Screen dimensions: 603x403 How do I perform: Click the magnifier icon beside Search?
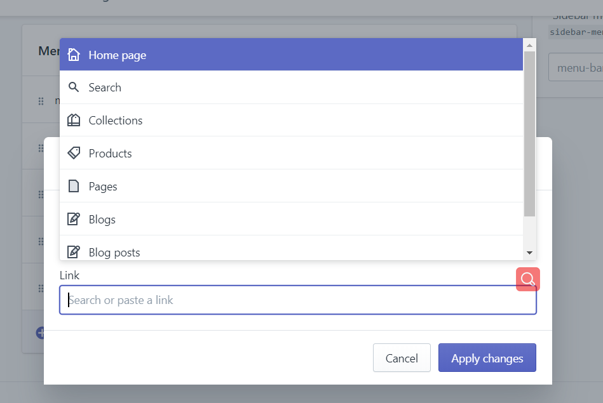tap(74, 87)
